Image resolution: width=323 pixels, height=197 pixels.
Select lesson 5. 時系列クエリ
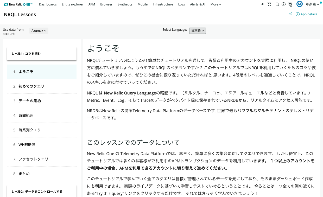pos(42,130)
